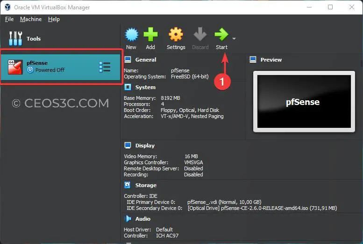This screenshot has width=363, height=244.
Task: Click the pfSense preview thumbnail
Action: (x=304, y=102)
